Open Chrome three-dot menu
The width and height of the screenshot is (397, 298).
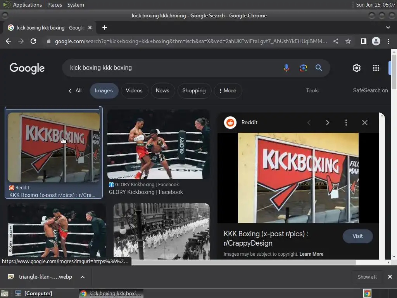click(x=388, y=41)
